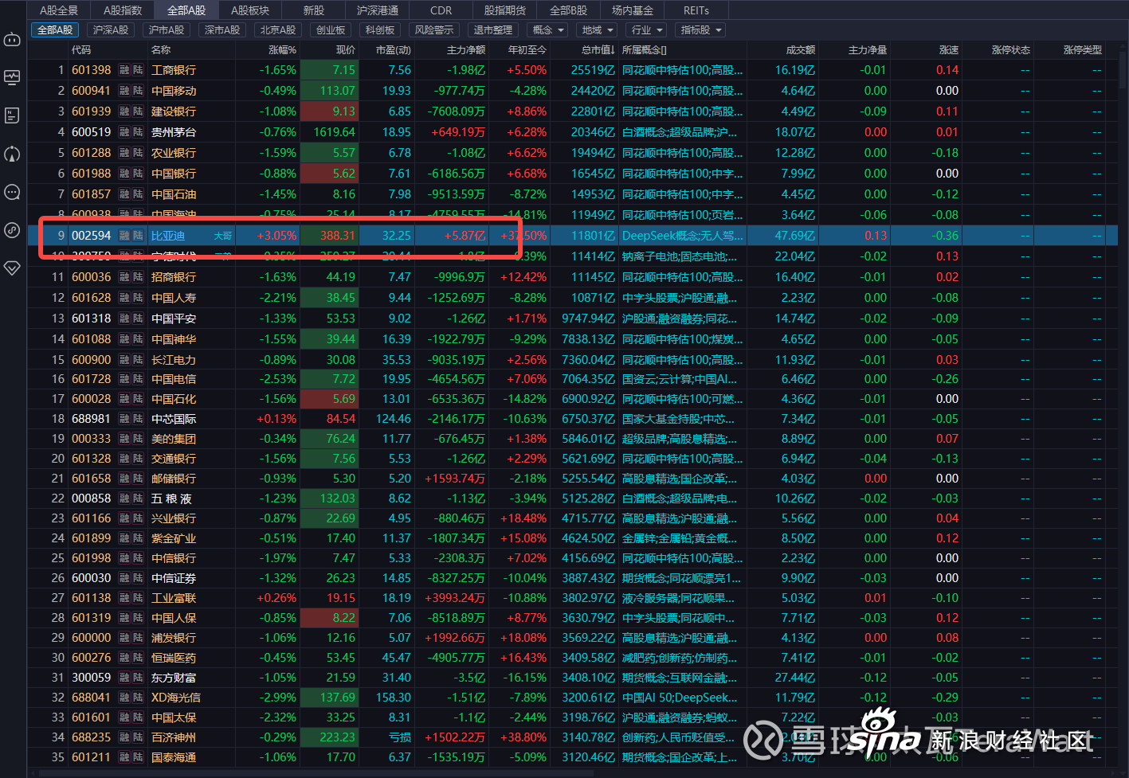Sort by the 涨速 column header
Image resolution: width=1129 pixels, height=778 pixels.
click(x=949, y=50)
